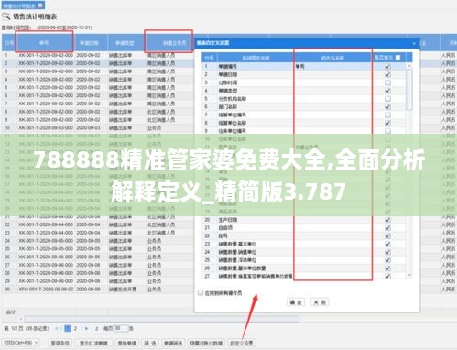Uncheck display for row 8 结算单位名称
The height and width of the screenshot is (350, 457).
387,123
